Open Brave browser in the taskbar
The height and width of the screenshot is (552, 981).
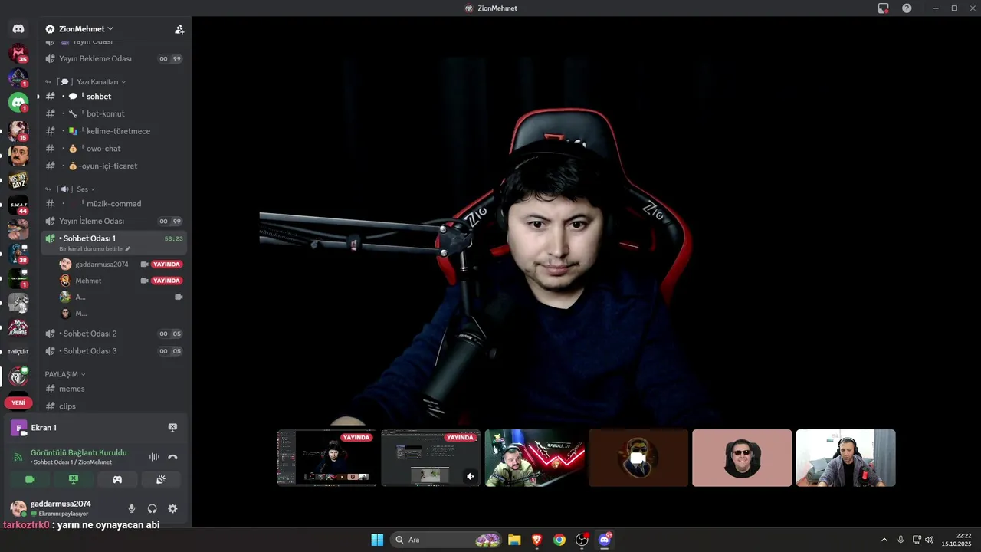click(536, 540)
